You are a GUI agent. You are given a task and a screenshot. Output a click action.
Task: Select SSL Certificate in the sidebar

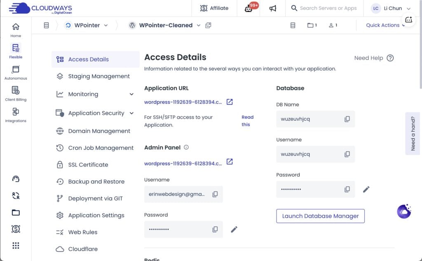pos(88,165)
